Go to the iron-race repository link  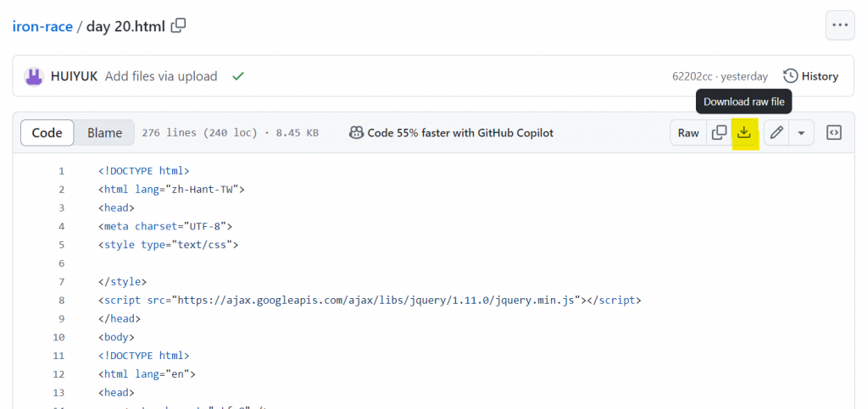point(42,25)
